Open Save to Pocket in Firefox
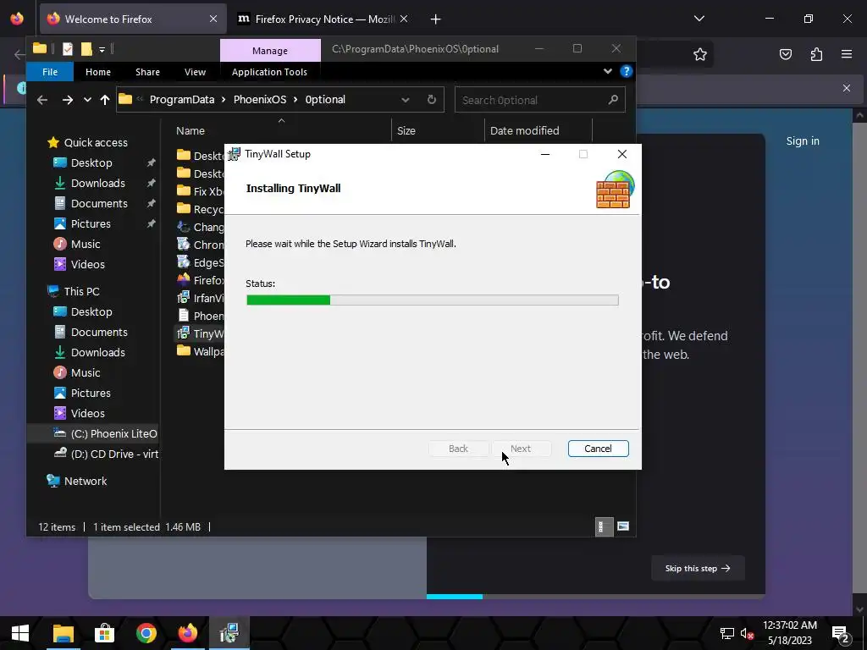The width and height of the screenshot is (867, 650). (x=785, y=54)
